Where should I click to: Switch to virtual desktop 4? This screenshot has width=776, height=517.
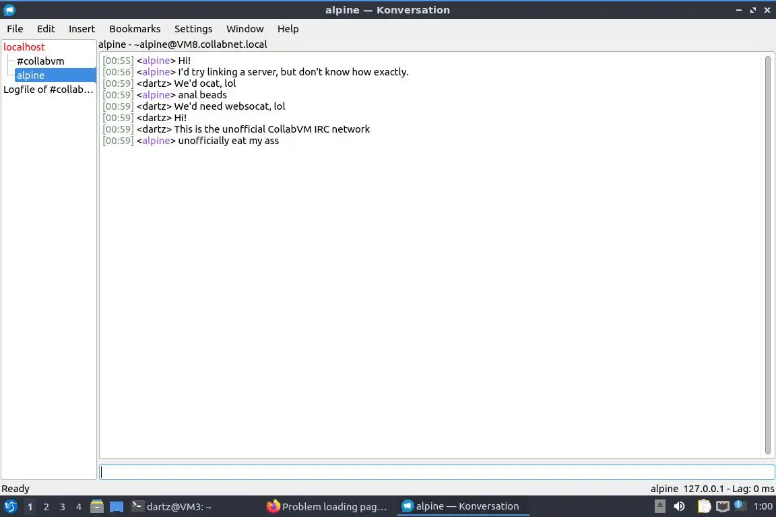click(x=79, y=507)
